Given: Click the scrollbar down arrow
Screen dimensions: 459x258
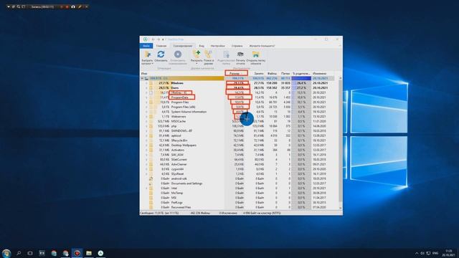Looking at the screenshot, I should 340,208.
